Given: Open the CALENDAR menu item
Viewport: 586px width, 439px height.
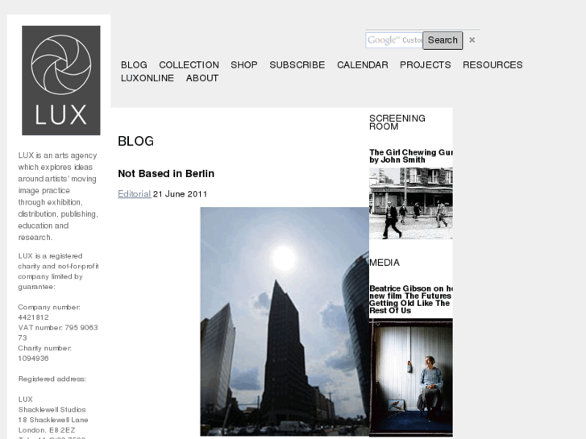Looking at the screenshot, I should [x=363, y=65].
